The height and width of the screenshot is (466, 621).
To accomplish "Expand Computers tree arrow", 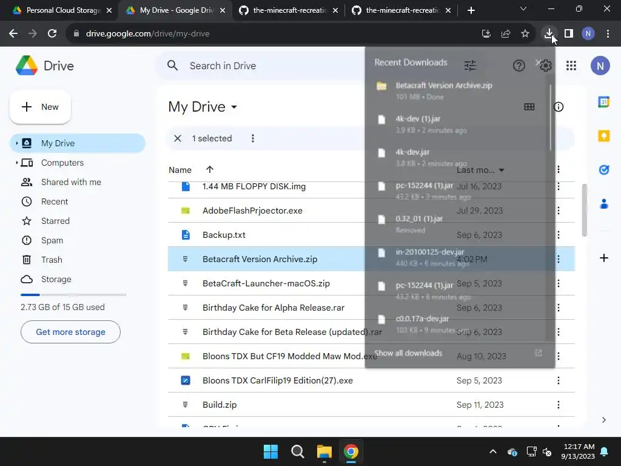I will point(16,163).
